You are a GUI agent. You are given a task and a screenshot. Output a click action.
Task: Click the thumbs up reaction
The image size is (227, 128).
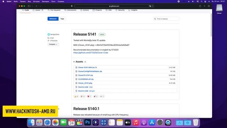click(76, 96)
